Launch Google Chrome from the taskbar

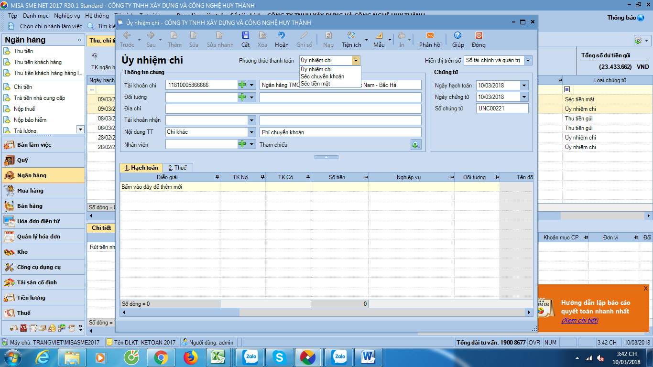161,357
